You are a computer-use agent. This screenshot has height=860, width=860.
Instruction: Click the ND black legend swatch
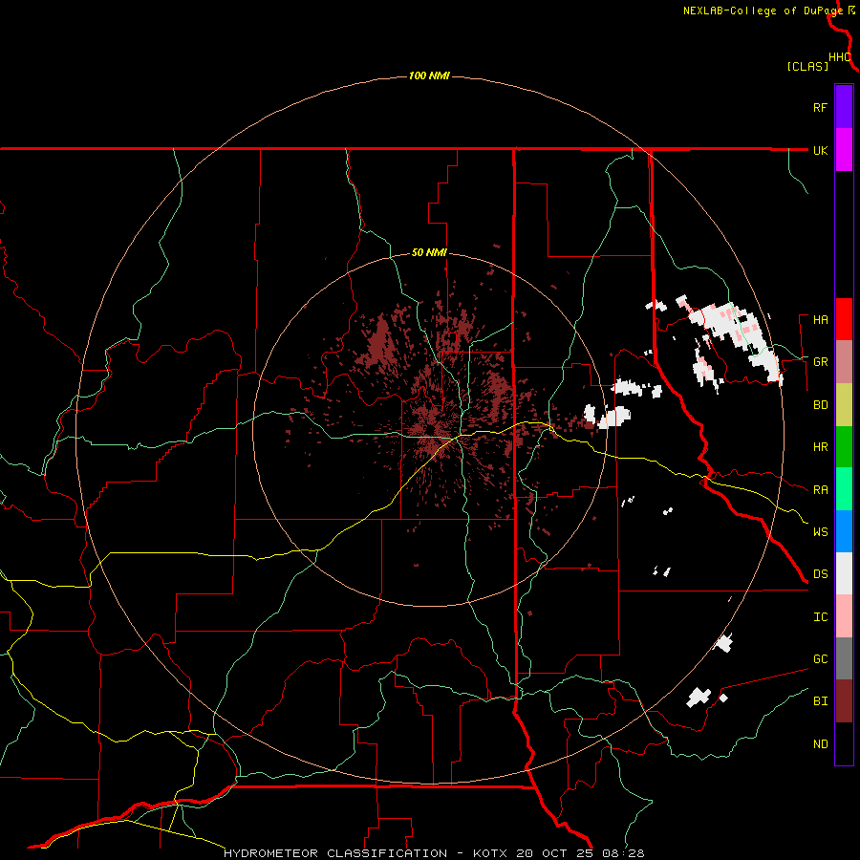click(844, 743)
